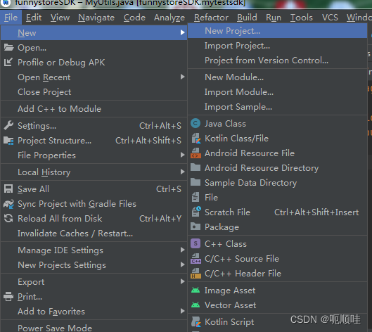Open the View menu
This screenshot has height=332, width=372.
point(60,18)
